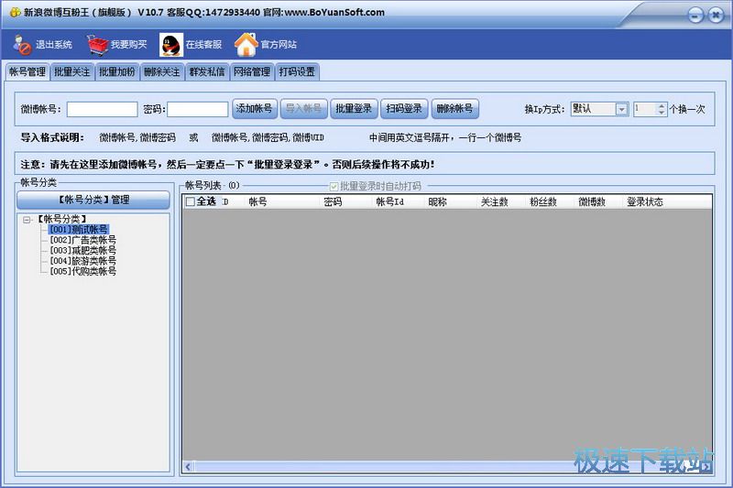Collapse the 【帐号分类】 tree root node

click(x=27, y=220)
